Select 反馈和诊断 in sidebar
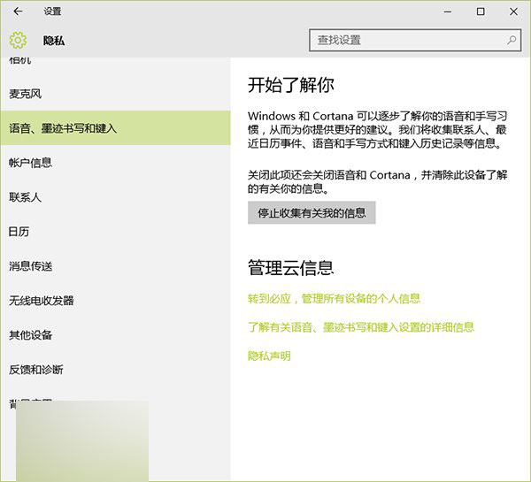 point(36,370)
